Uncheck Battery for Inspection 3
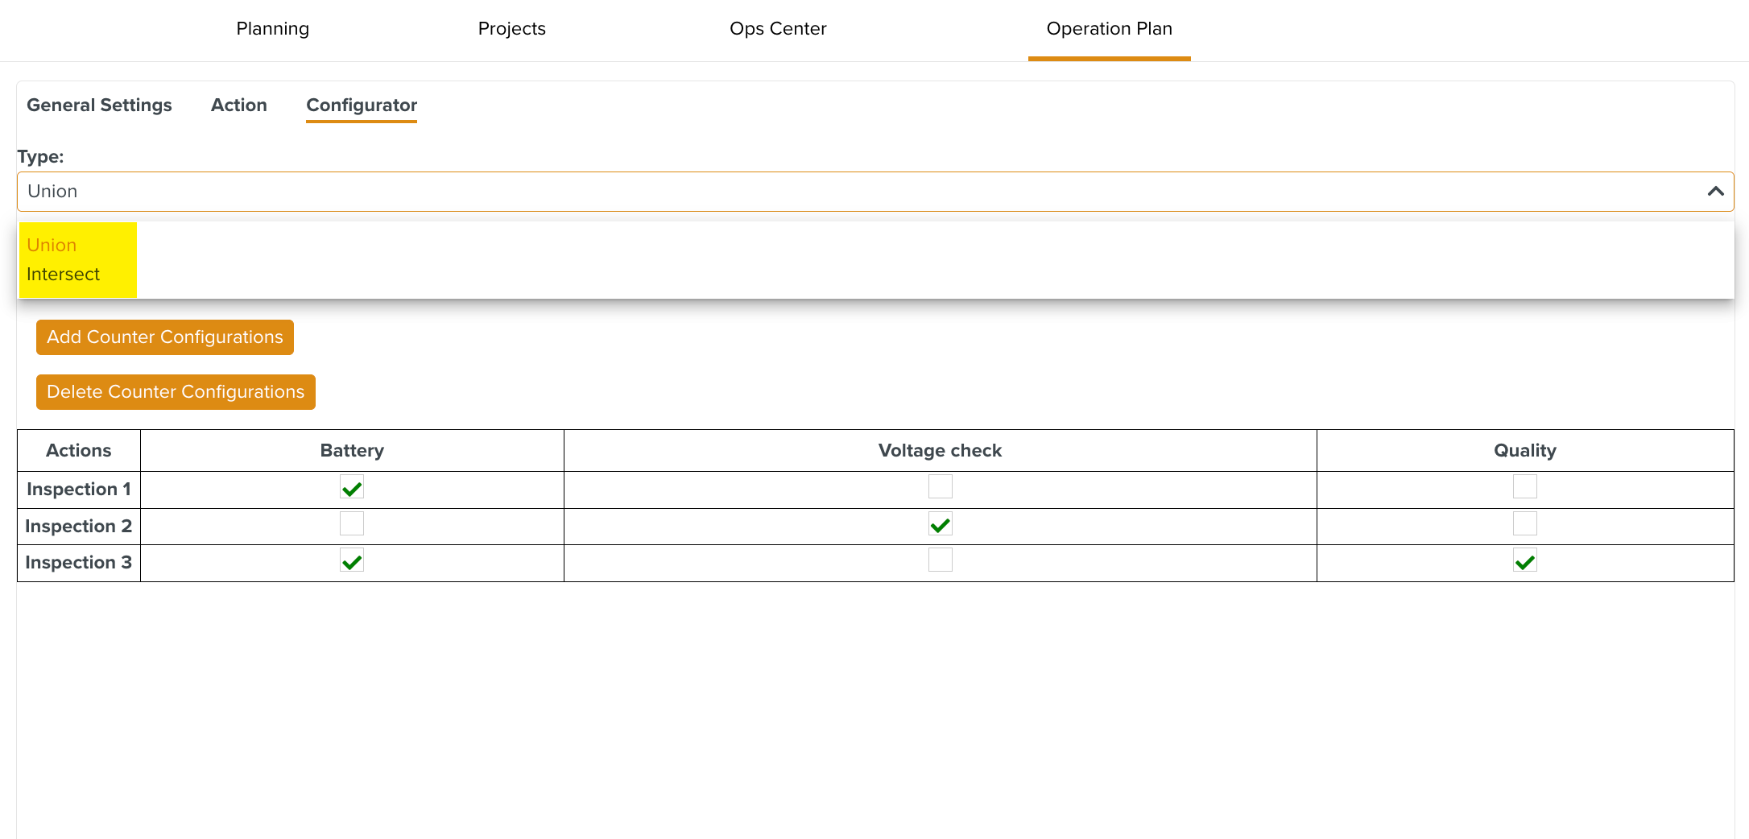 pos(352,561)
